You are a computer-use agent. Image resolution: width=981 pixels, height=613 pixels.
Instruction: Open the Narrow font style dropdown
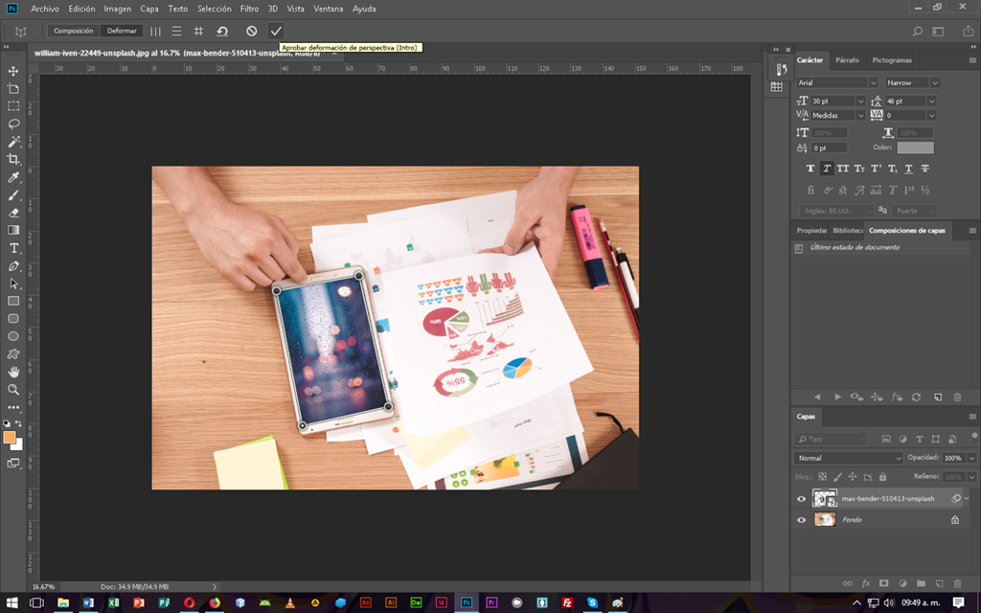coord(935,82)
